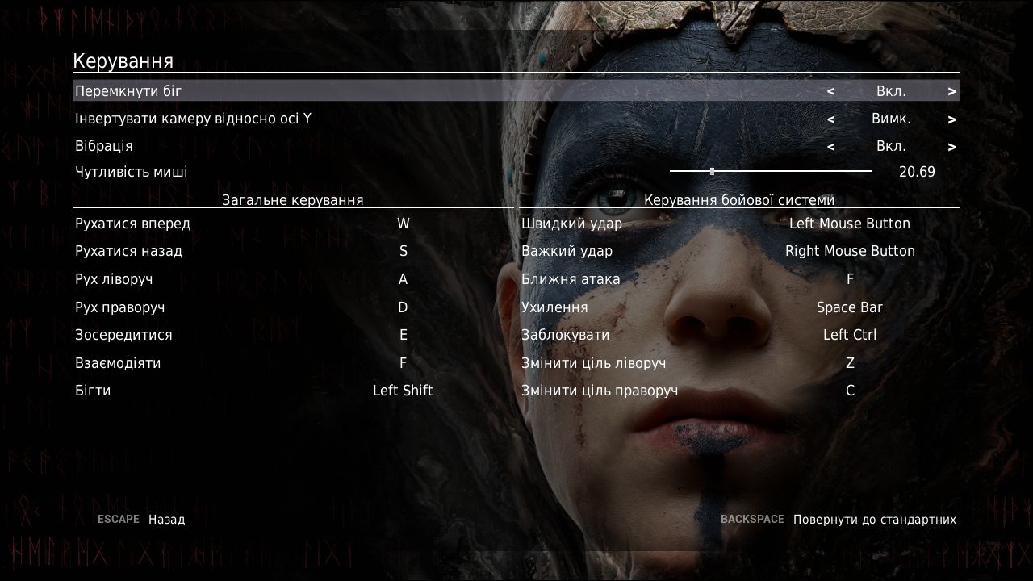Rebind the D key for Рух праворуч
The image size is (1033, 581).
click(403, 307)
